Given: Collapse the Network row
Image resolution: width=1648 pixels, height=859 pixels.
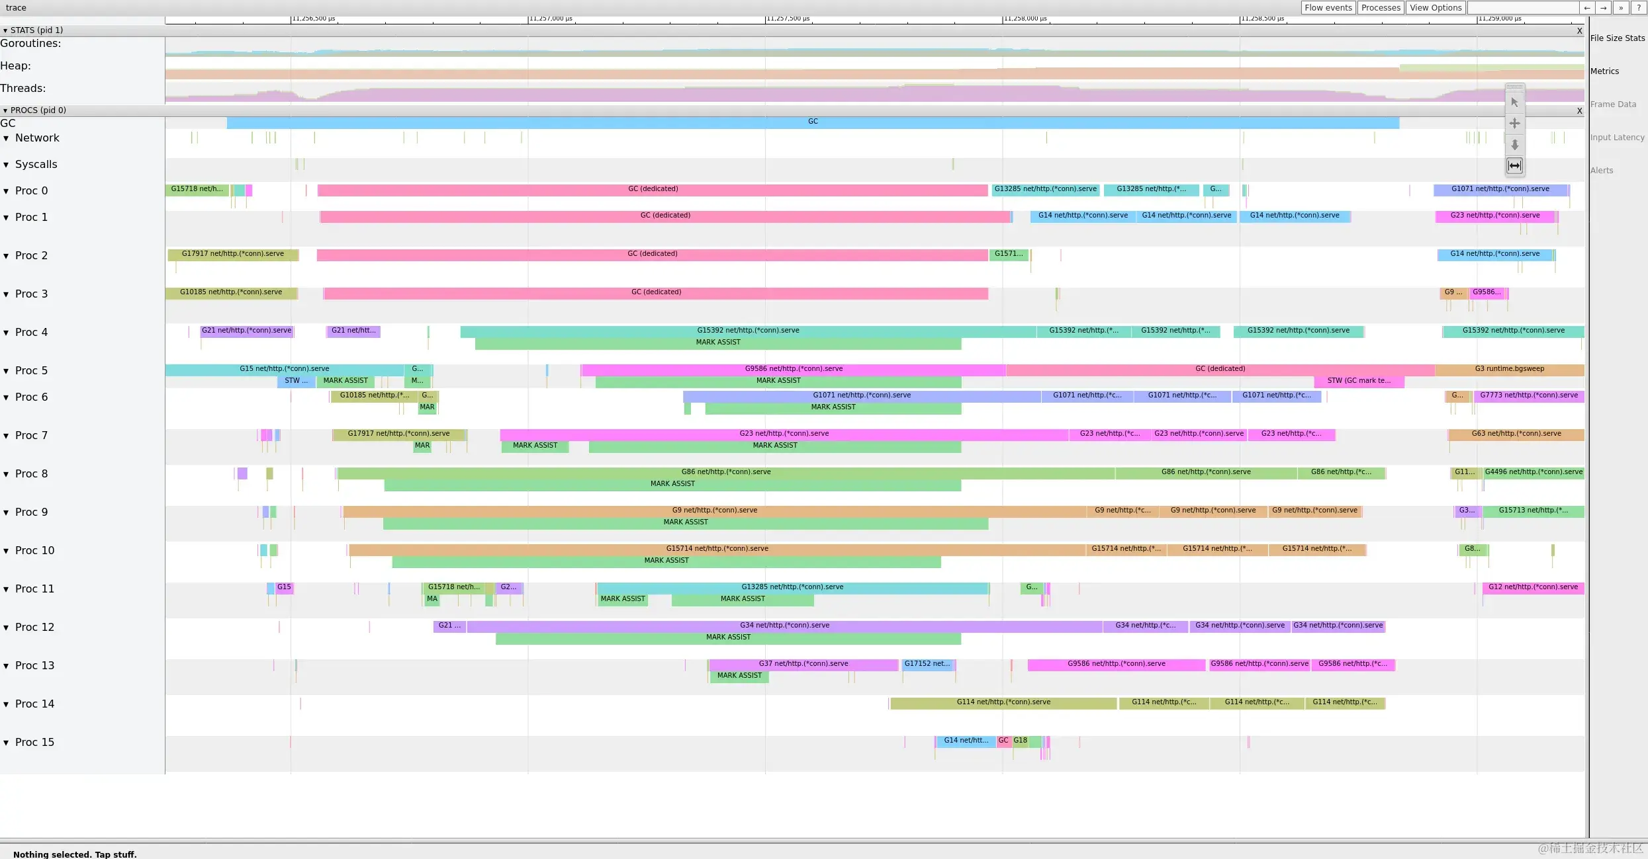Looking at the screenshot, I should [x=6, y=138].
